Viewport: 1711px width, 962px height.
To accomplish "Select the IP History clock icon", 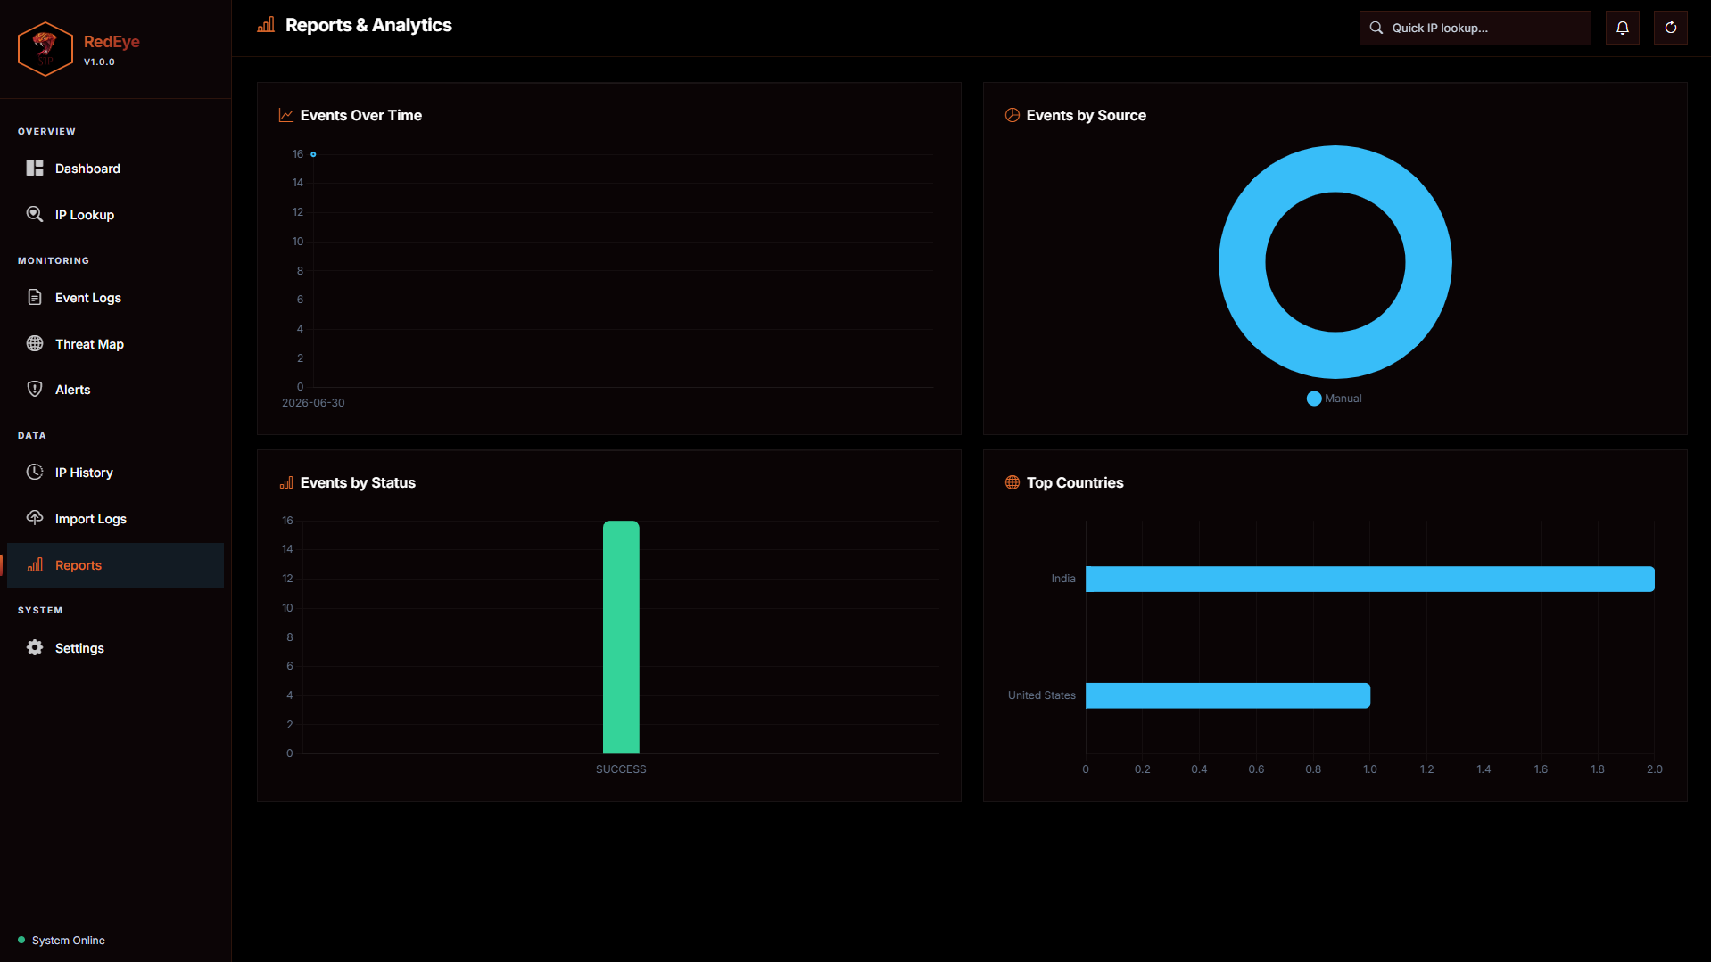I will (x=35, y=472).
